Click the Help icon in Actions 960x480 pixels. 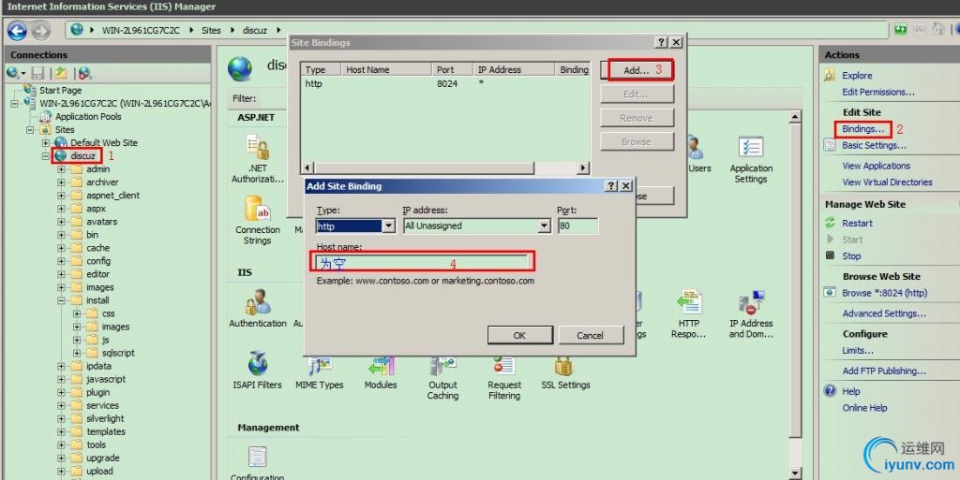tap(830, 391)
